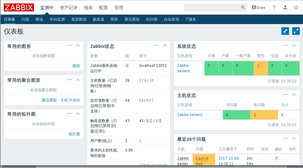
Task: Open Zabbix servers link in 系统状态
Action: click(184, 68)
